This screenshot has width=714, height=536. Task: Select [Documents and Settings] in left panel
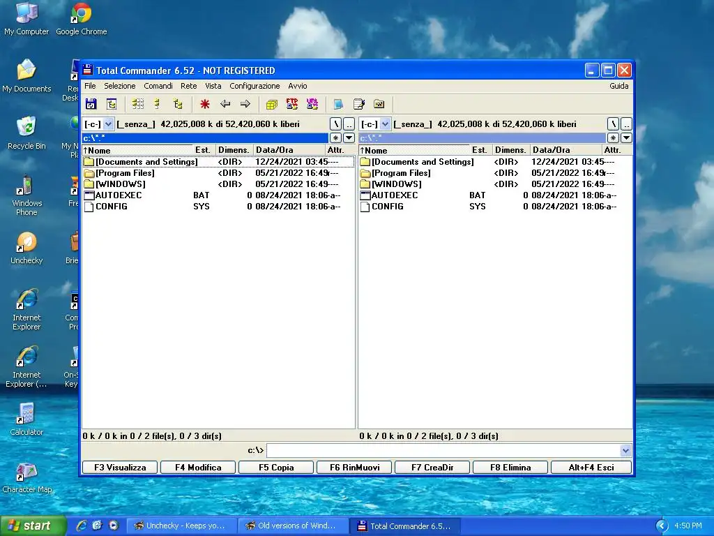(218, 162)
